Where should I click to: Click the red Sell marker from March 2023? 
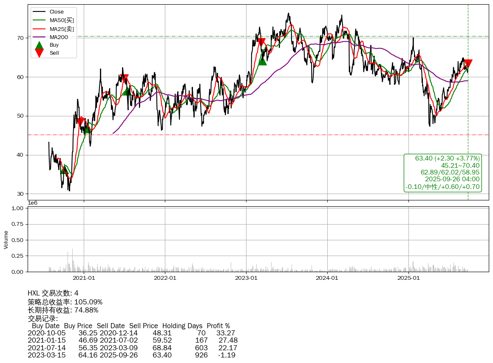[x=261, y=42]
